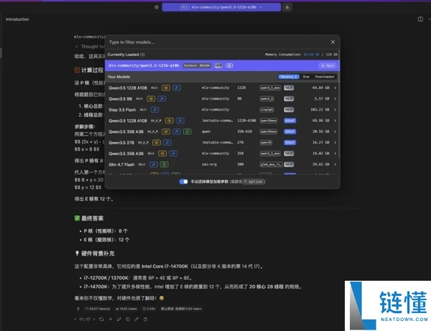This screenshot has width=431, height=331.
Task: Toggle the split view icon at top right
Action: [x=420, y=19]
